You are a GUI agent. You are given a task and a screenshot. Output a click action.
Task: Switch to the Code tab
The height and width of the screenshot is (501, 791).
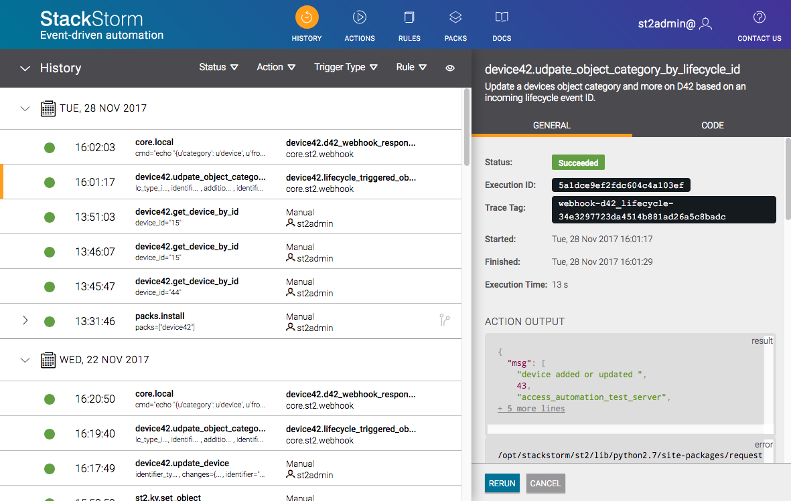tap(713, 126)
